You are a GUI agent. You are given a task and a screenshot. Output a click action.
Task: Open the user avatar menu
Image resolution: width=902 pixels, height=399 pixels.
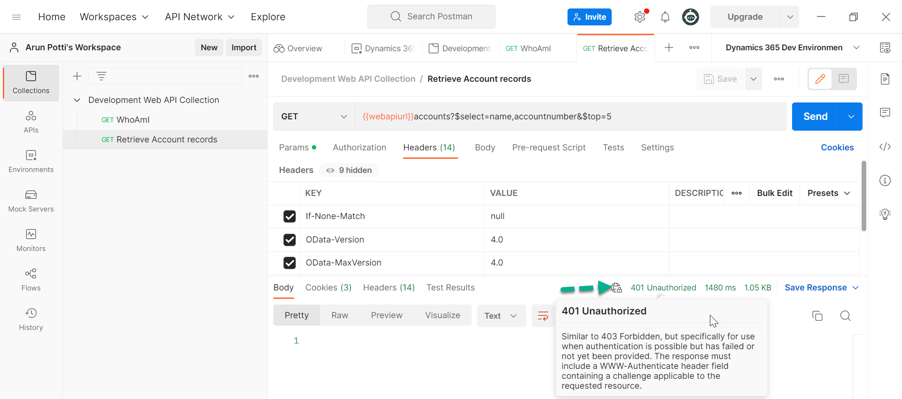point(691,17)
